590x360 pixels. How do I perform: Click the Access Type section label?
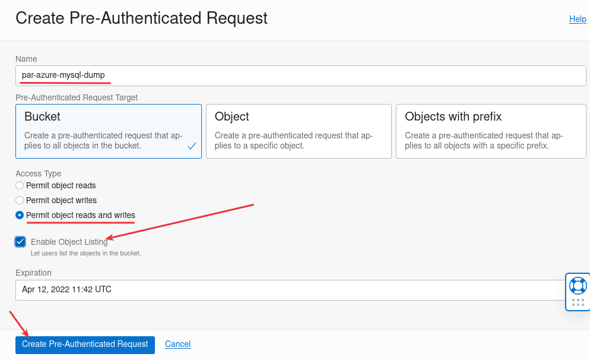(38, 173)
